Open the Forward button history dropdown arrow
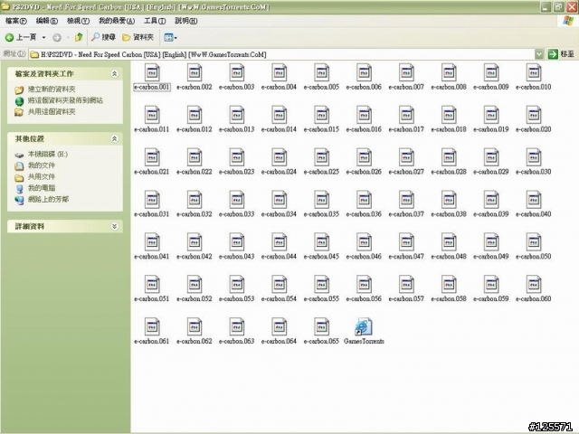Image resolution: width=579 pixels, height=434 pixels. 68,37
